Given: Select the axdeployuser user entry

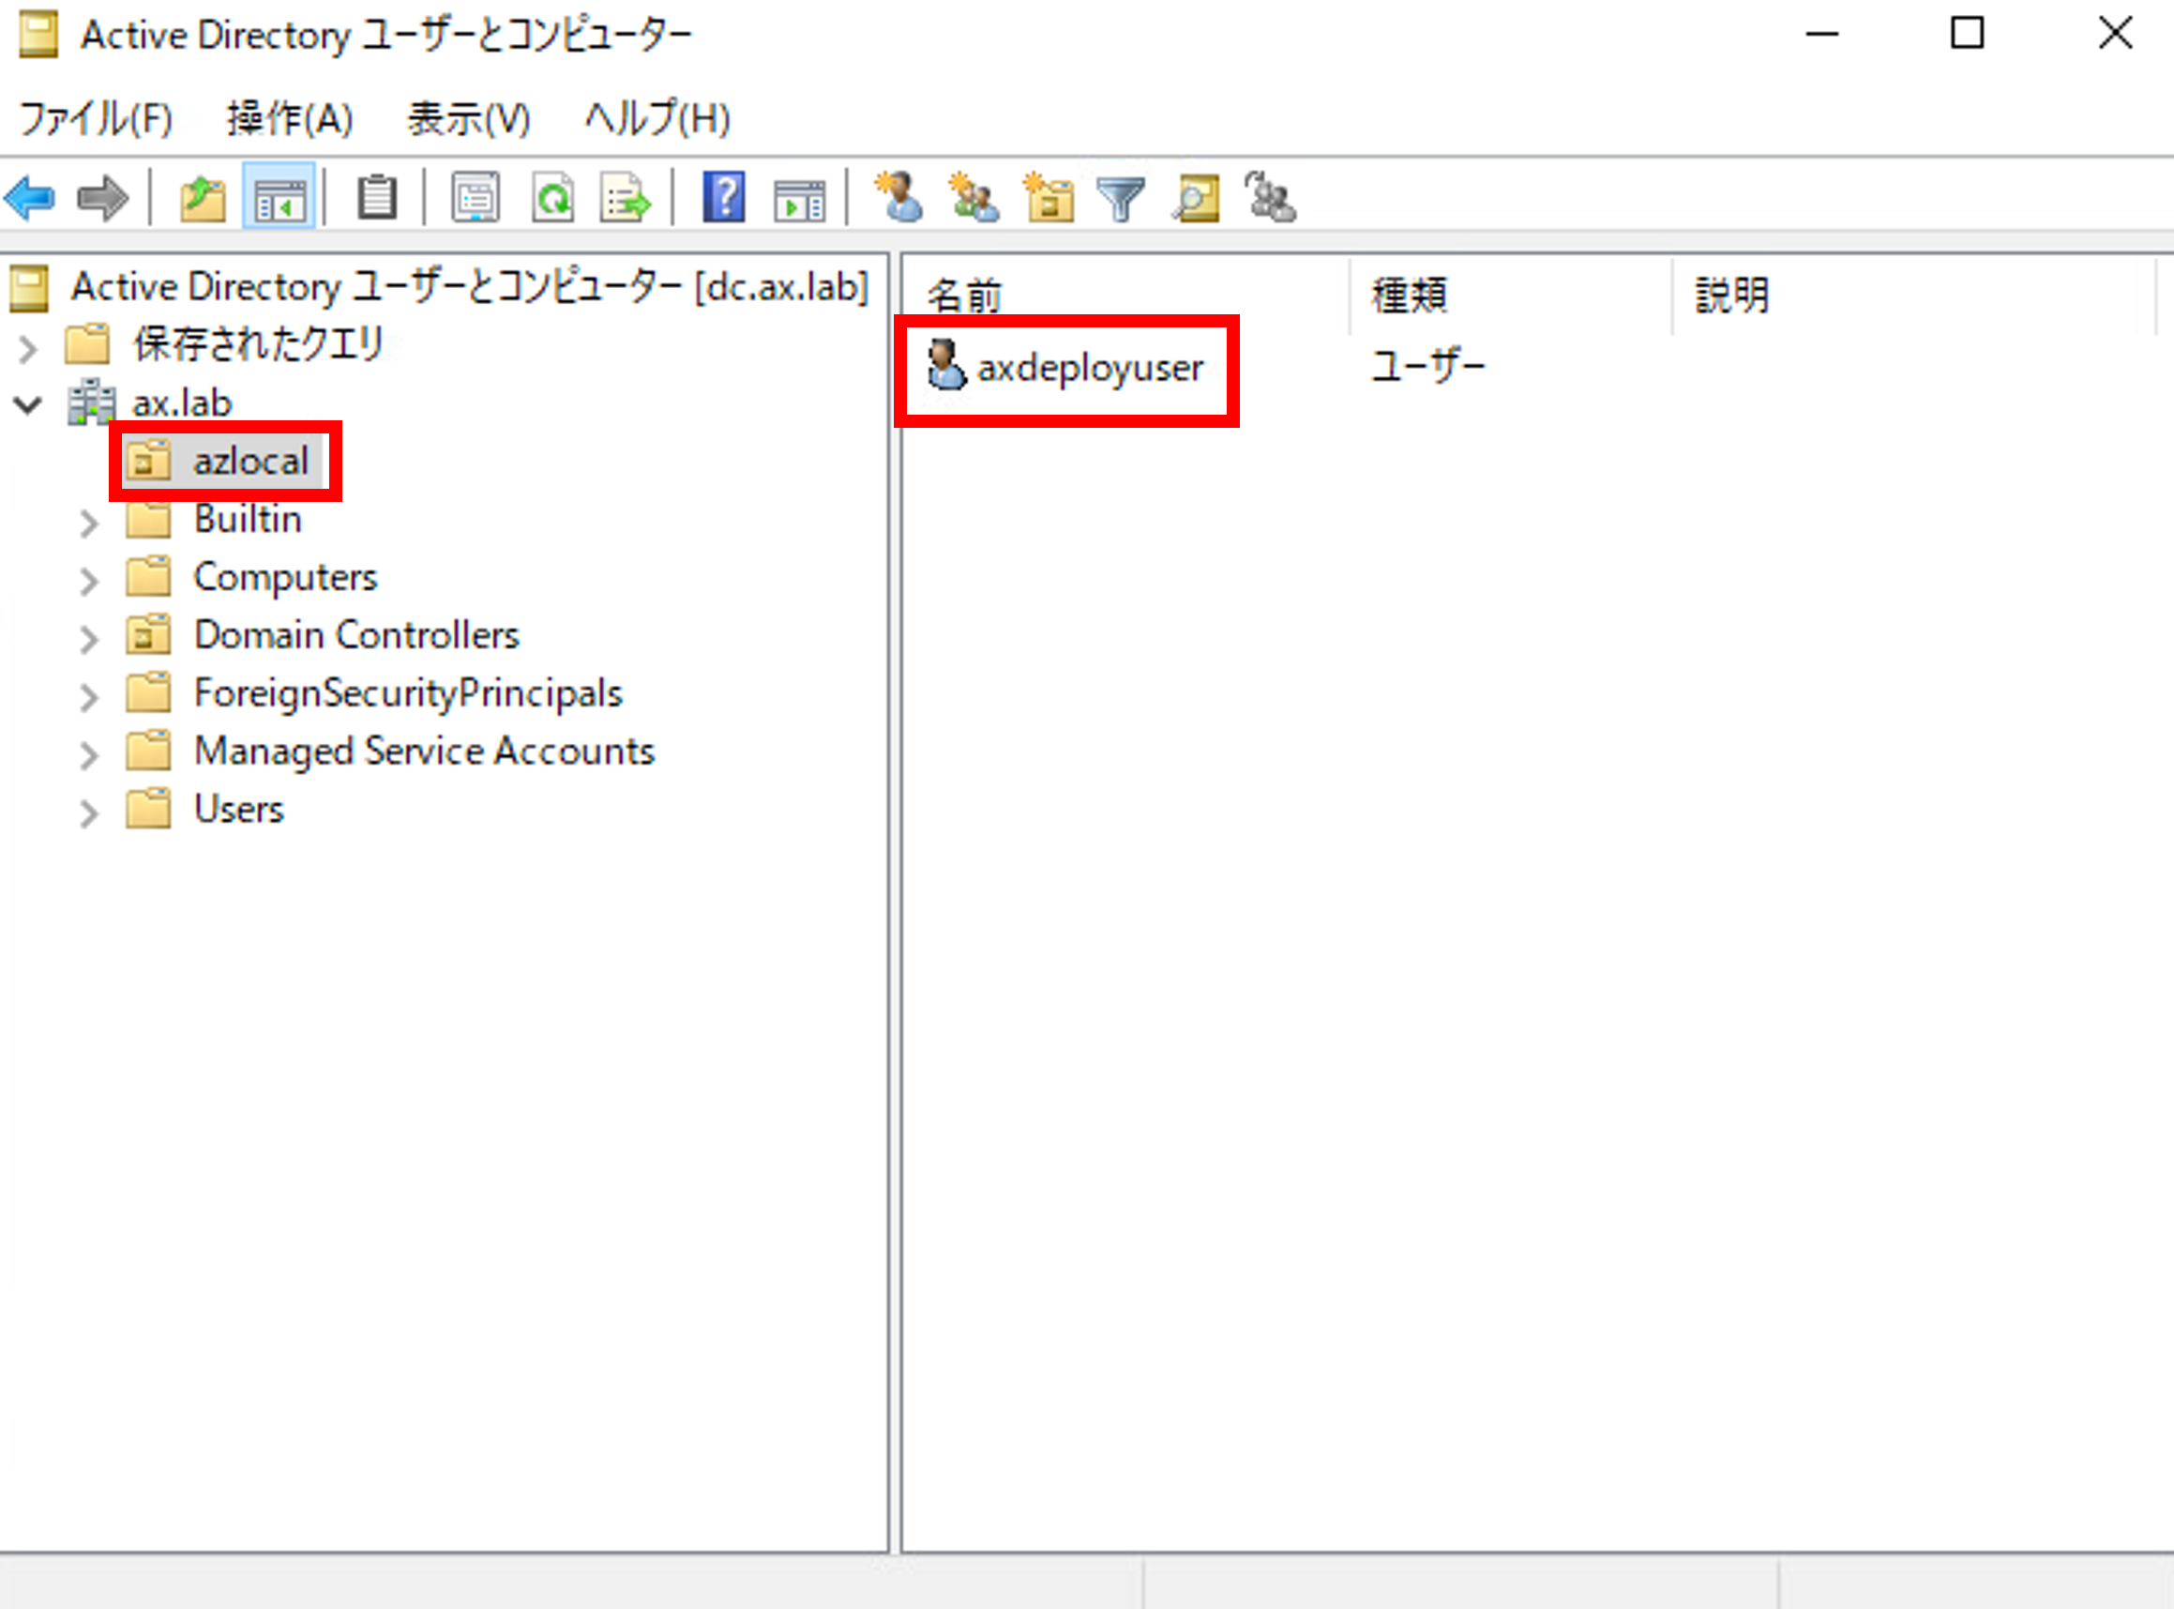Looking at the screenshot, I should [1089, 368].
